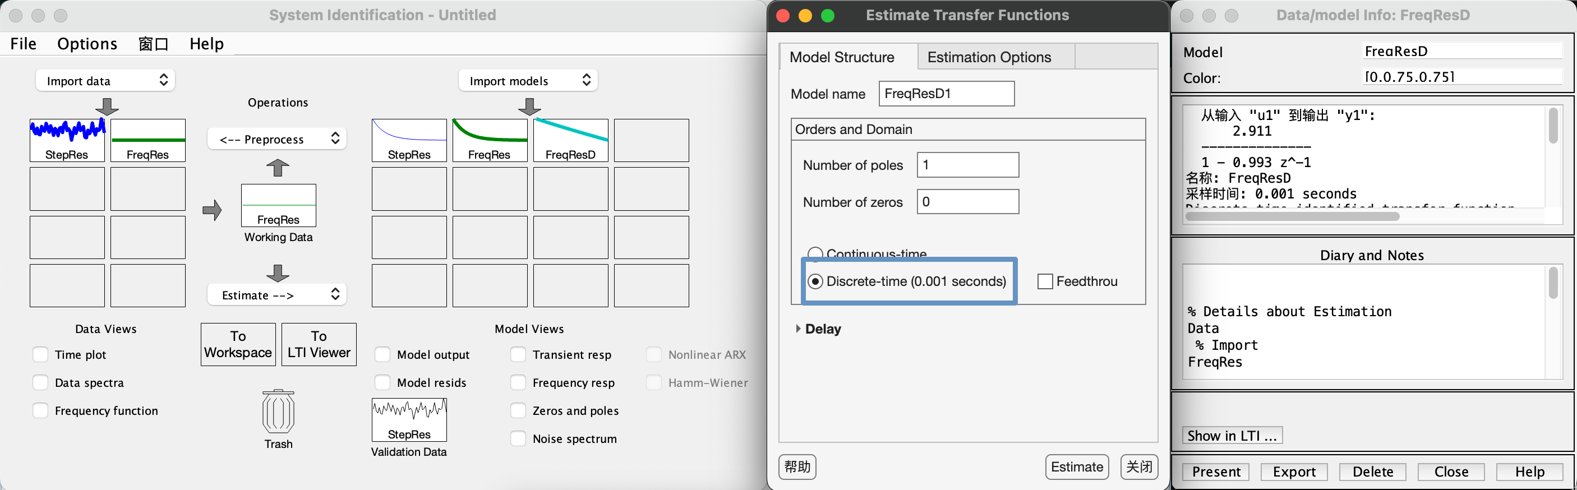
Task: Select the Continuous-time radio button
Action: 815,253
